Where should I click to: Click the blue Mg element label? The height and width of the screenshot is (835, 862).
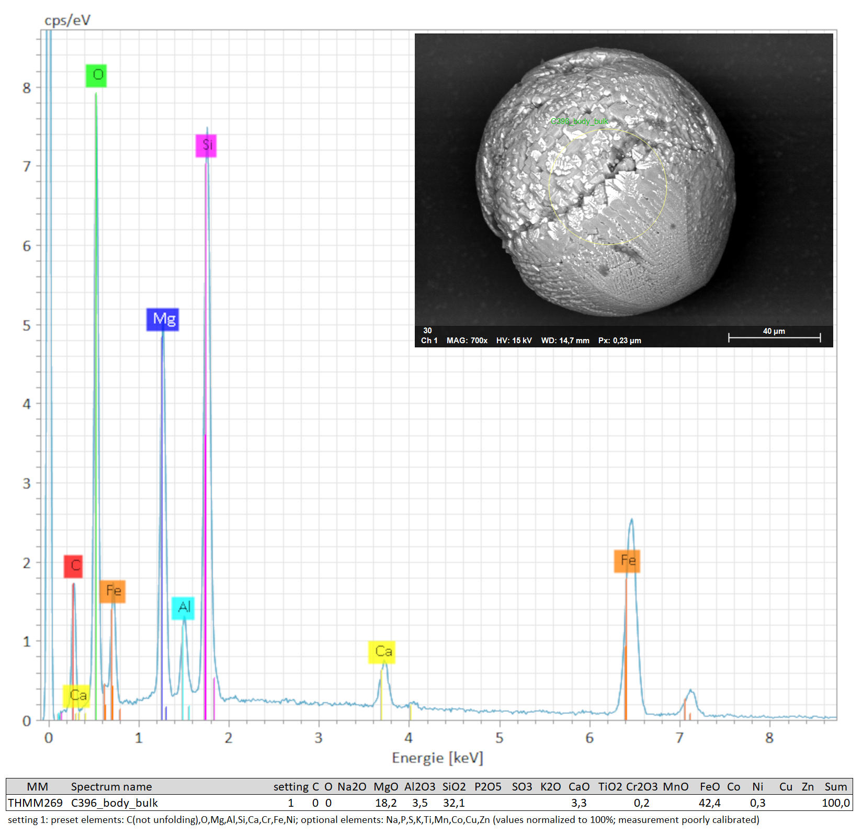click(x=163, y=319)
